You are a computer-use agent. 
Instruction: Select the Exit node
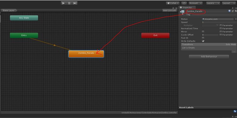(155, 35)
